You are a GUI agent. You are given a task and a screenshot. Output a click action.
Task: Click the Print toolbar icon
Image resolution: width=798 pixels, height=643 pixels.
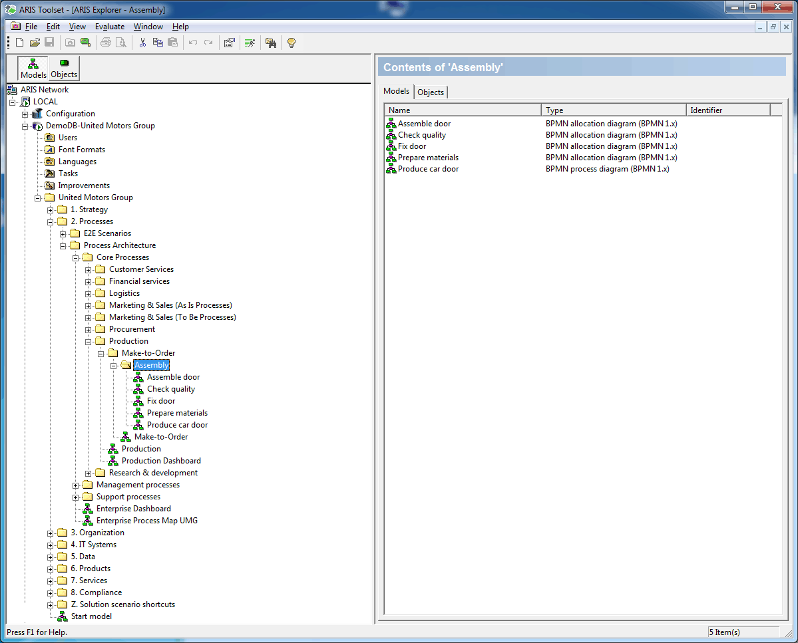click(x=106, y=43)
